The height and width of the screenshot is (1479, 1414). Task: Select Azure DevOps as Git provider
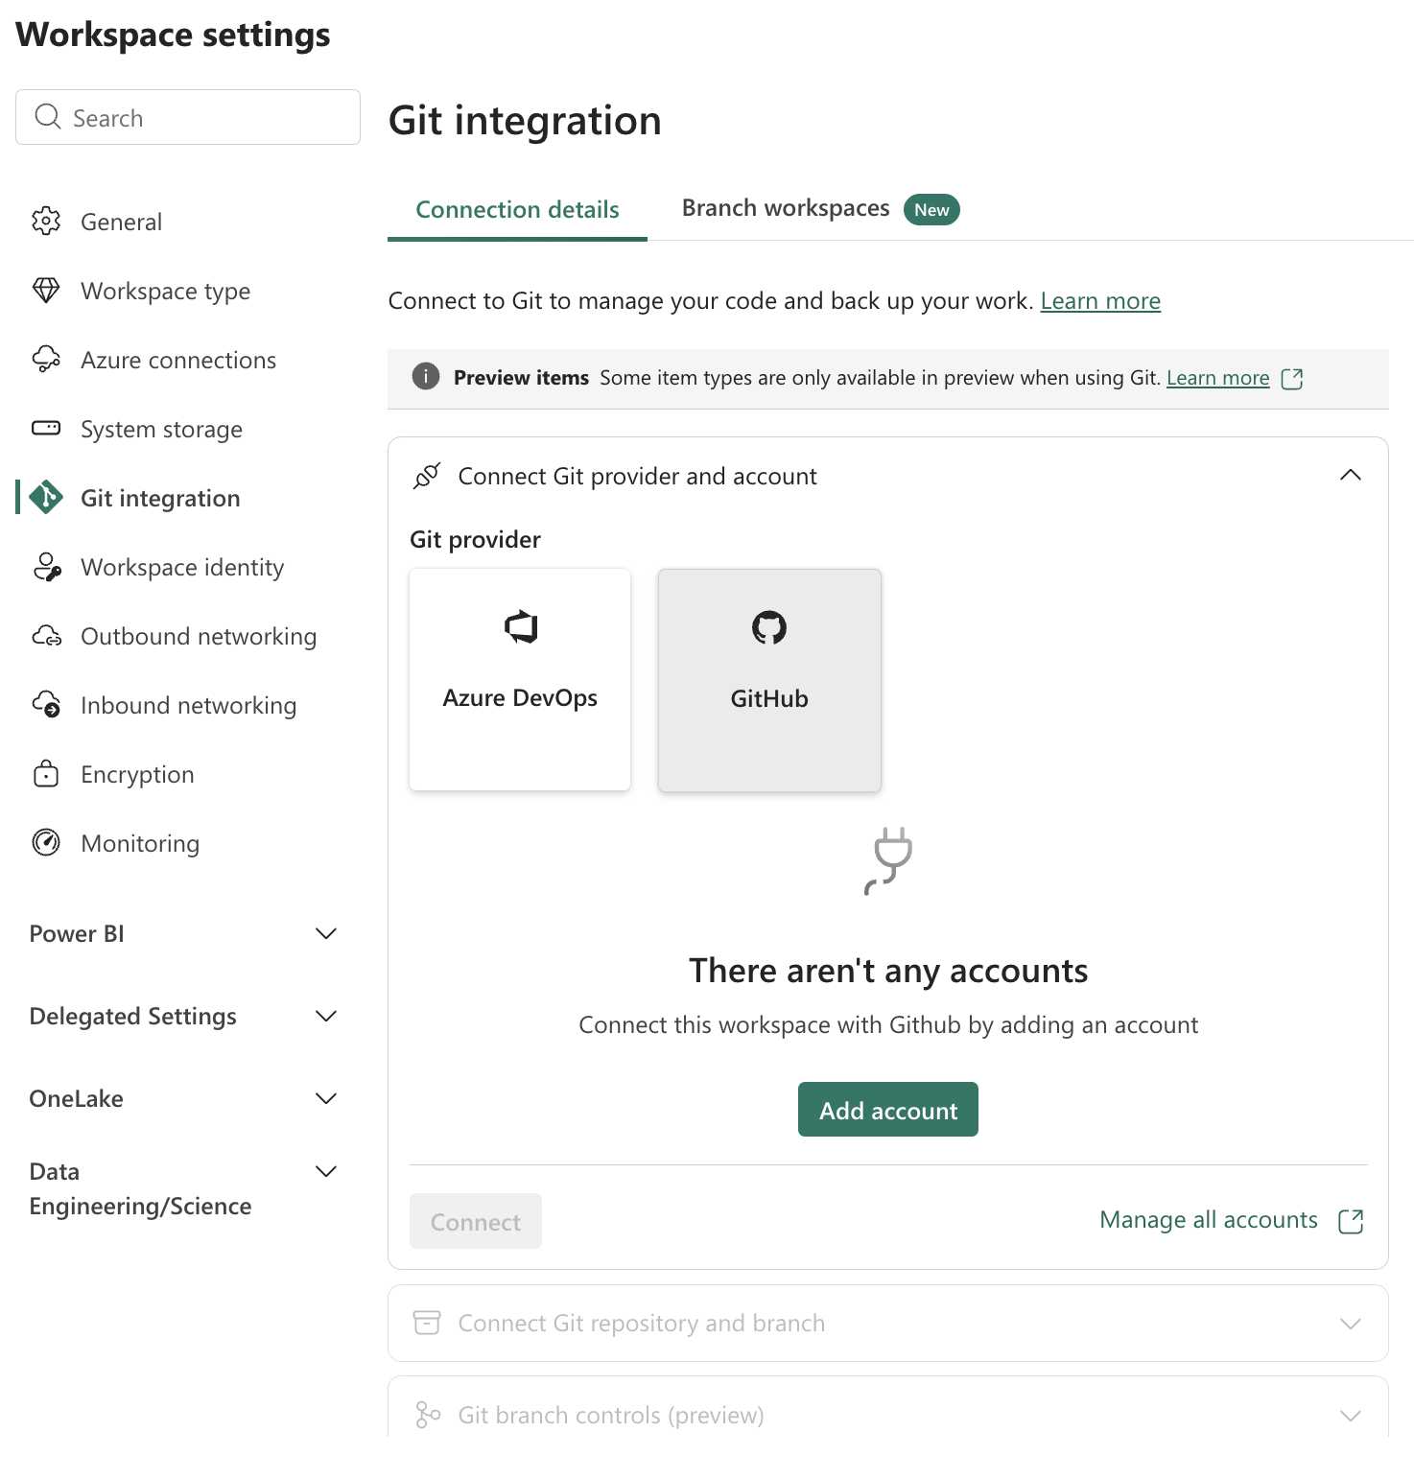[520, 680]
